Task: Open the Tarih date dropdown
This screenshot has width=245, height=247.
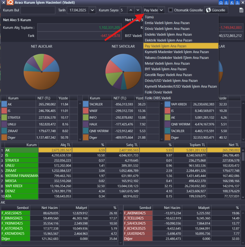Action: tap(92, 10)
